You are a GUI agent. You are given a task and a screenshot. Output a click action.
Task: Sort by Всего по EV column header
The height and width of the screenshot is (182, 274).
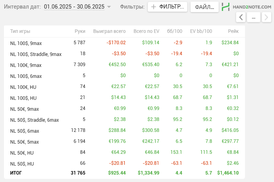pyautogui.click(x=146, y=31)
